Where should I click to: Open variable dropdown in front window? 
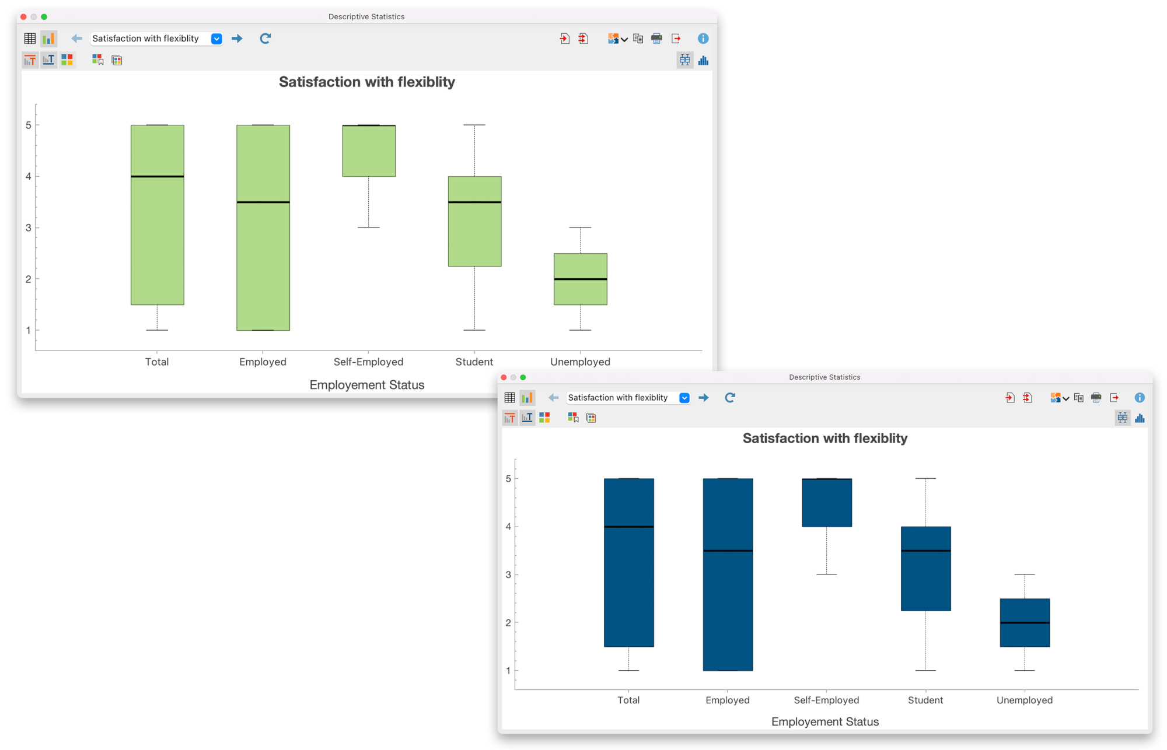click(x=684, y=398)
